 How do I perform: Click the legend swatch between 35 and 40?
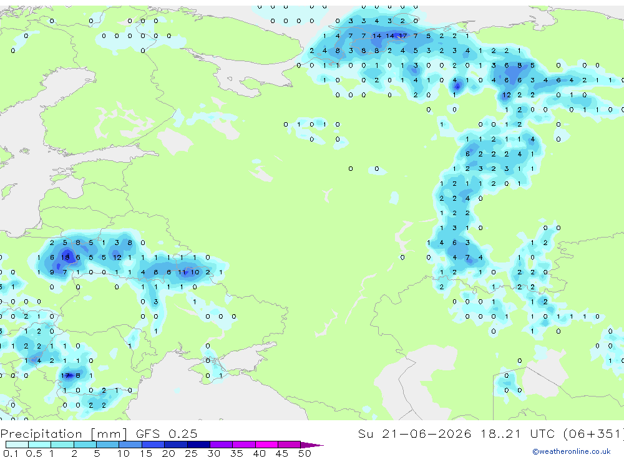[244, 445]
